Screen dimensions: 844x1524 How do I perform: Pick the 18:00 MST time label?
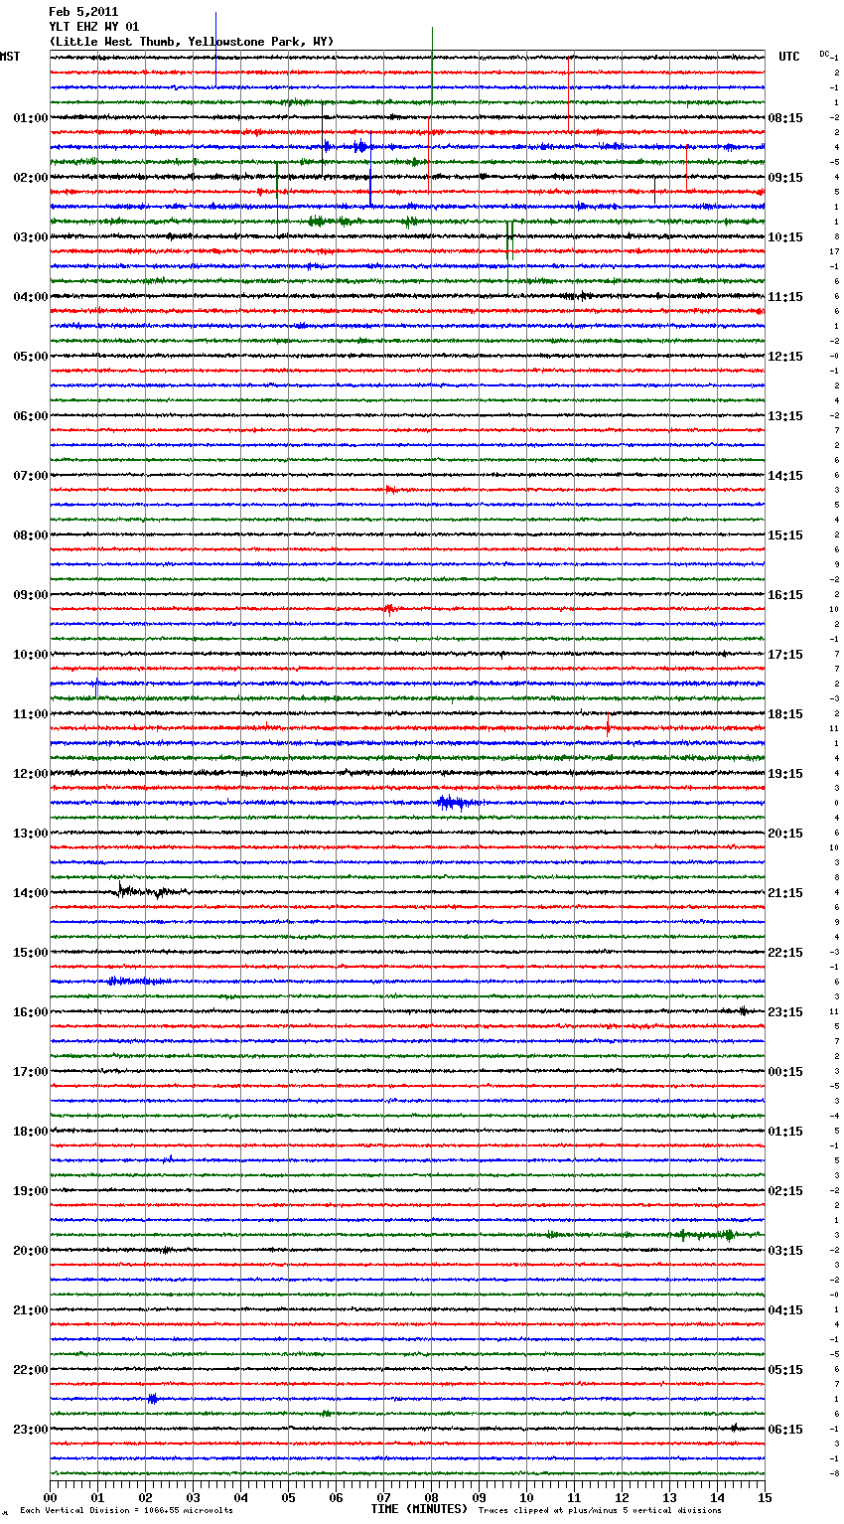coord(31,1132)
